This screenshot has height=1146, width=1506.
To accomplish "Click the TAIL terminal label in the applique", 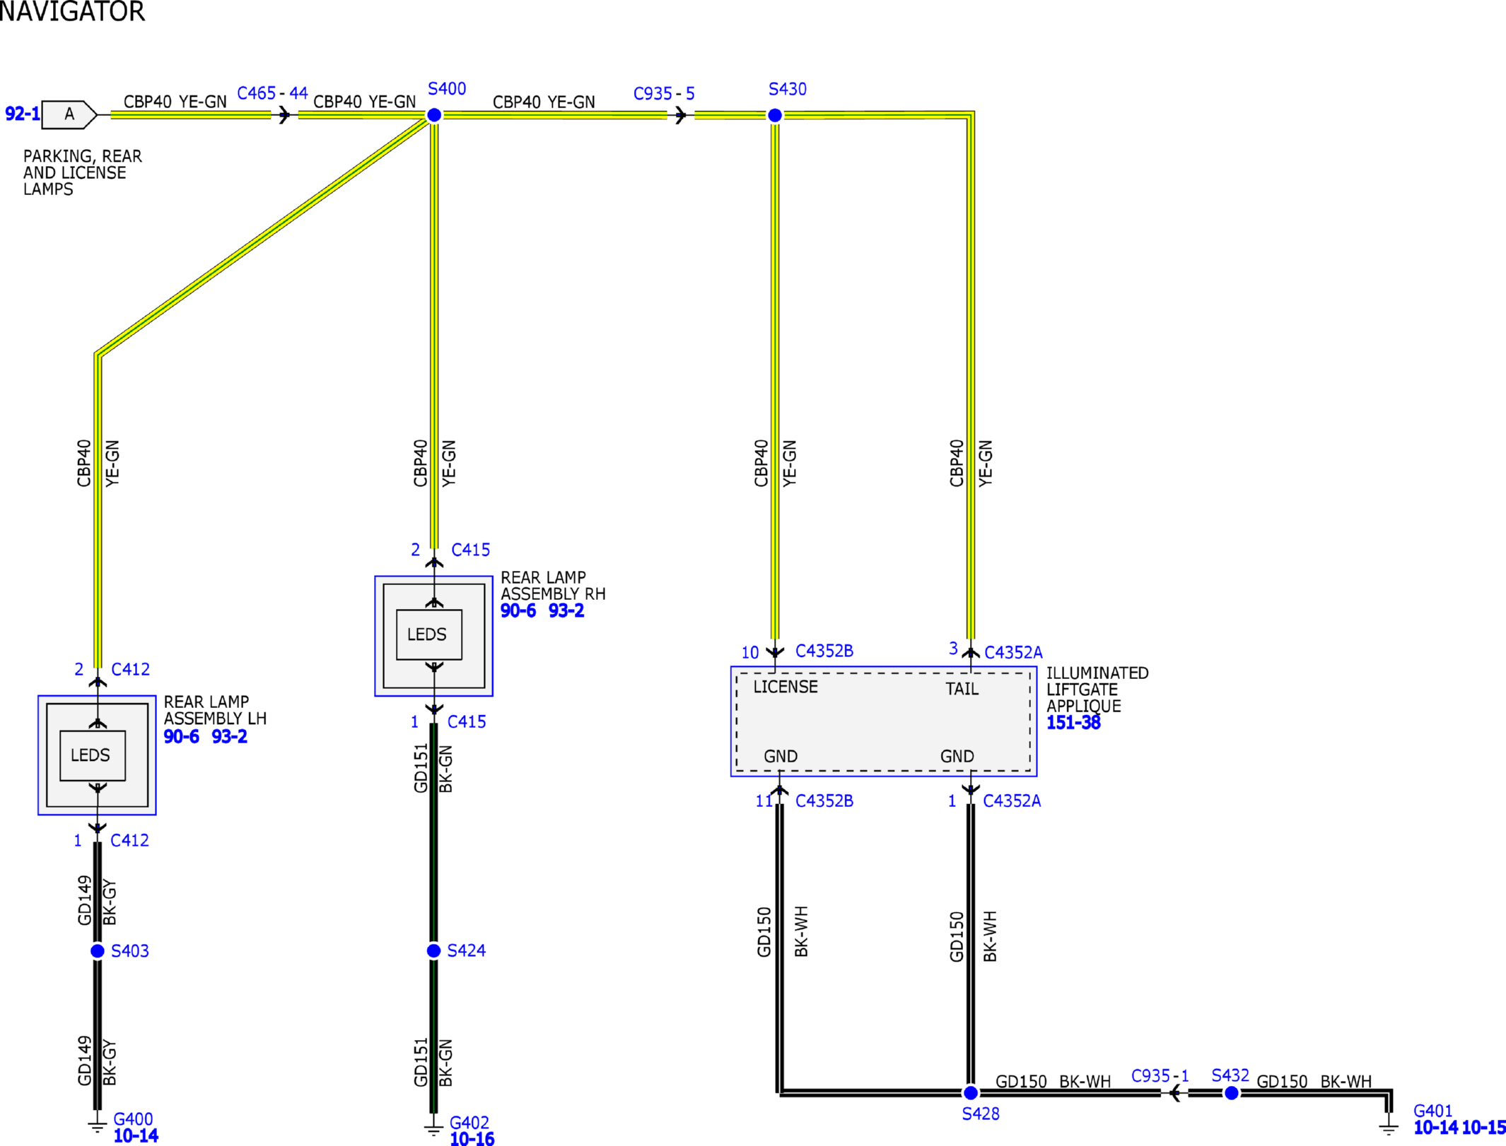I will tap(962, 689).
